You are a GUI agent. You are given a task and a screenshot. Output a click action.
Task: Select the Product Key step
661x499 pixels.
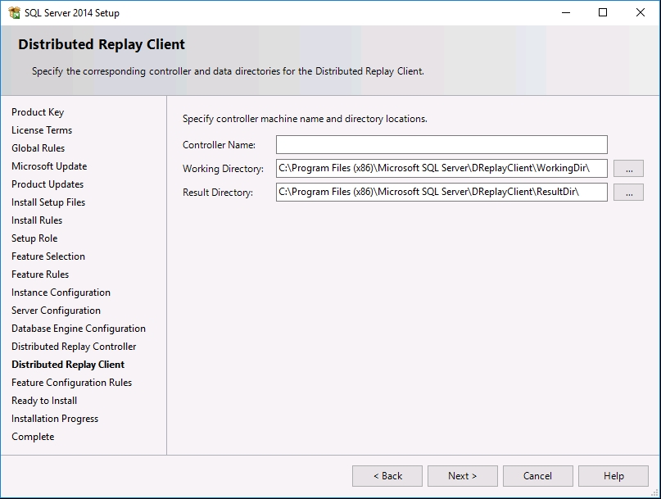click(x=38, y=112)
